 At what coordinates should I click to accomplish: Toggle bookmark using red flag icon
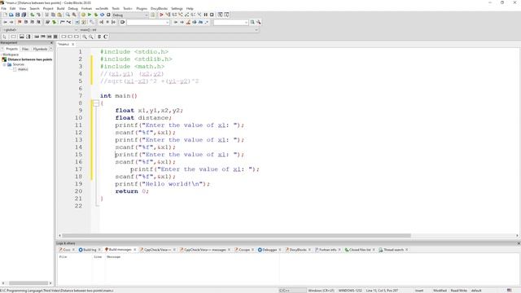(x=20, y=22)
